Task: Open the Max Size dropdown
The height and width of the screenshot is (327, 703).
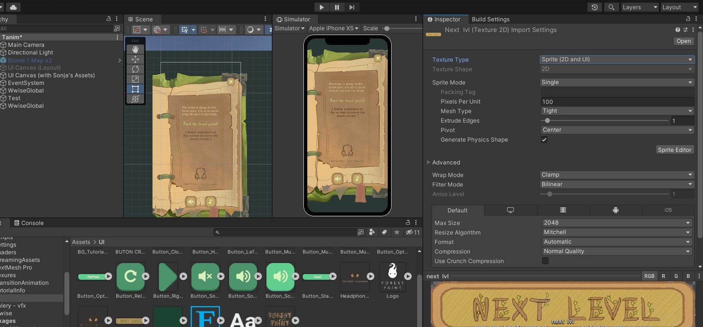Action: click(617, 223)
